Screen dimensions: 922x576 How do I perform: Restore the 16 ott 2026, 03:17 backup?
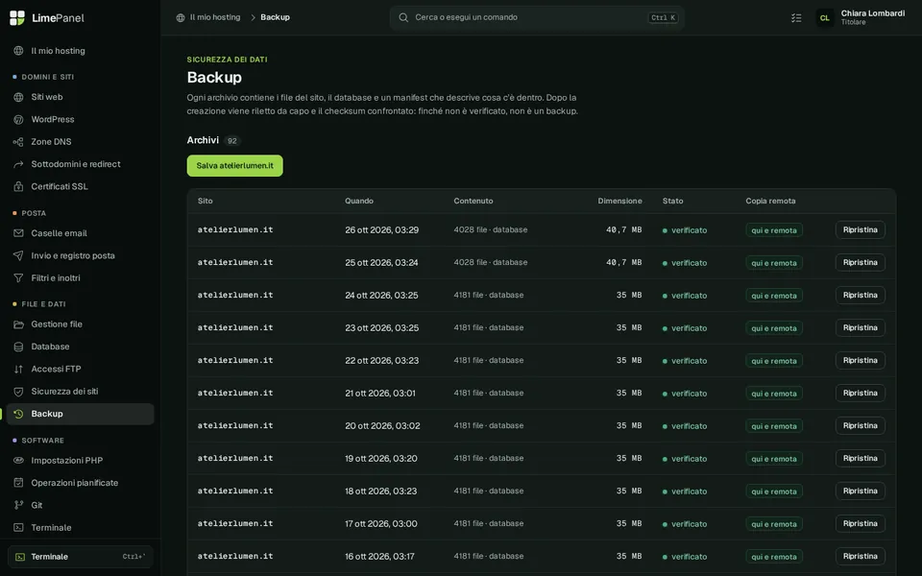coord(861,556)
